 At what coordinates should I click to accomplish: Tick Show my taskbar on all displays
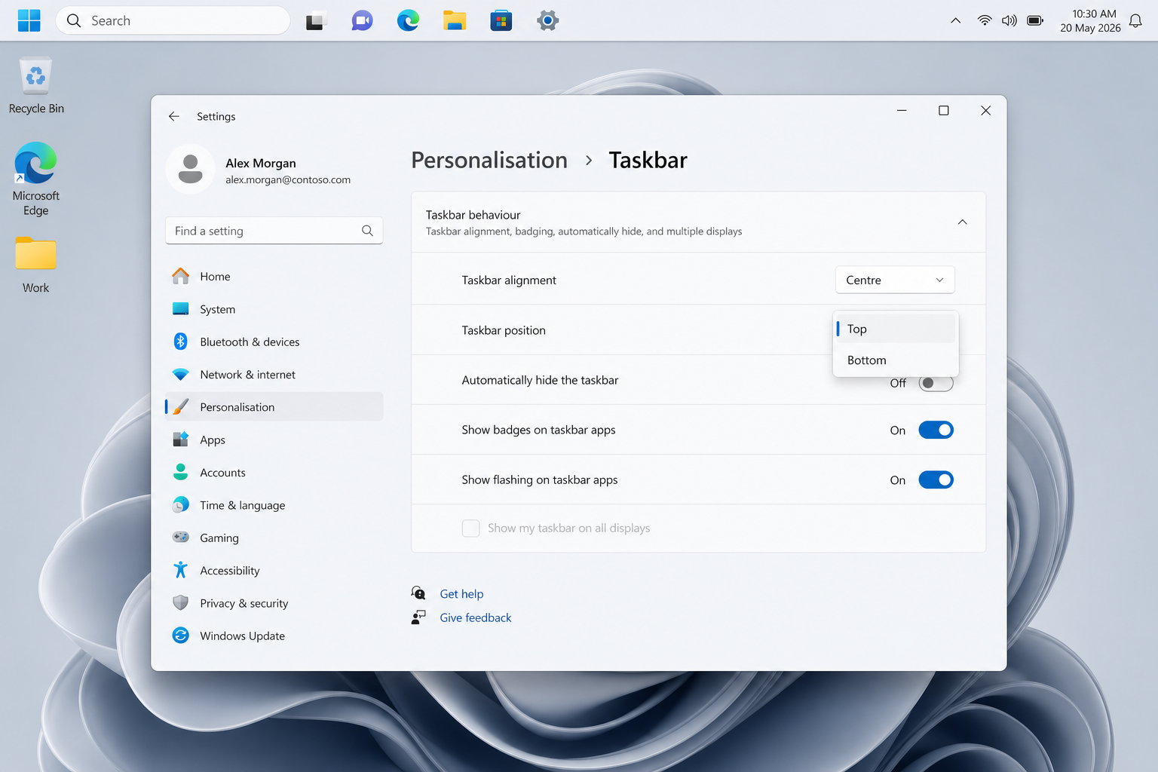click(470, 528)
